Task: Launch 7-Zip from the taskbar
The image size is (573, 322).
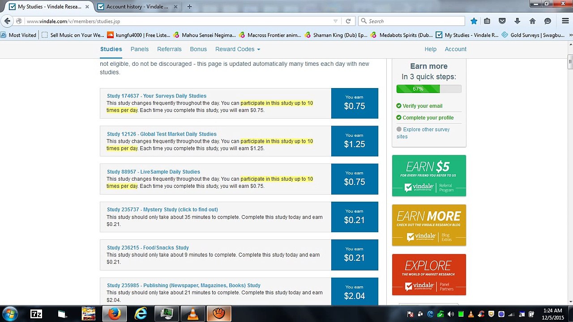Action: 36,314
